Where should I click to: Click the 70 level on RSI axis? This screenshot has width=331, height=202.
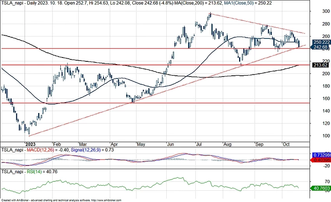click(327, 181)
